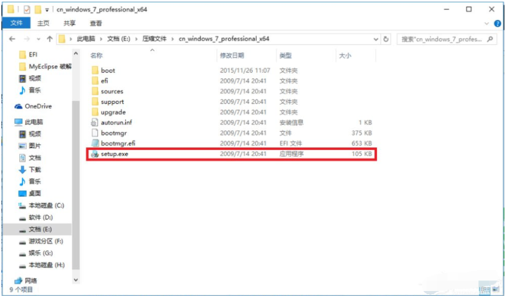Go up one folder level
Screen dimensions: 507x296
pos(47,39)
